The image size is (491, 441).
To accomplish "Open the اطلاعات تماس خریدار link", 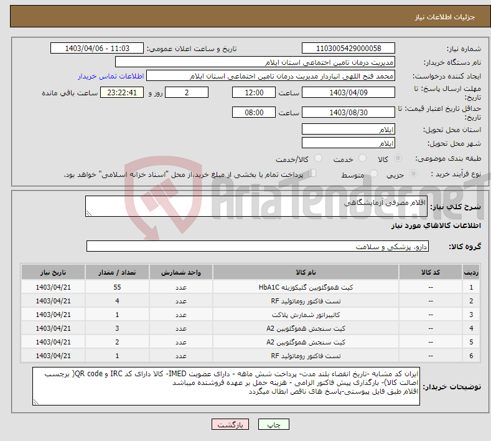I will tap(111, 76).
